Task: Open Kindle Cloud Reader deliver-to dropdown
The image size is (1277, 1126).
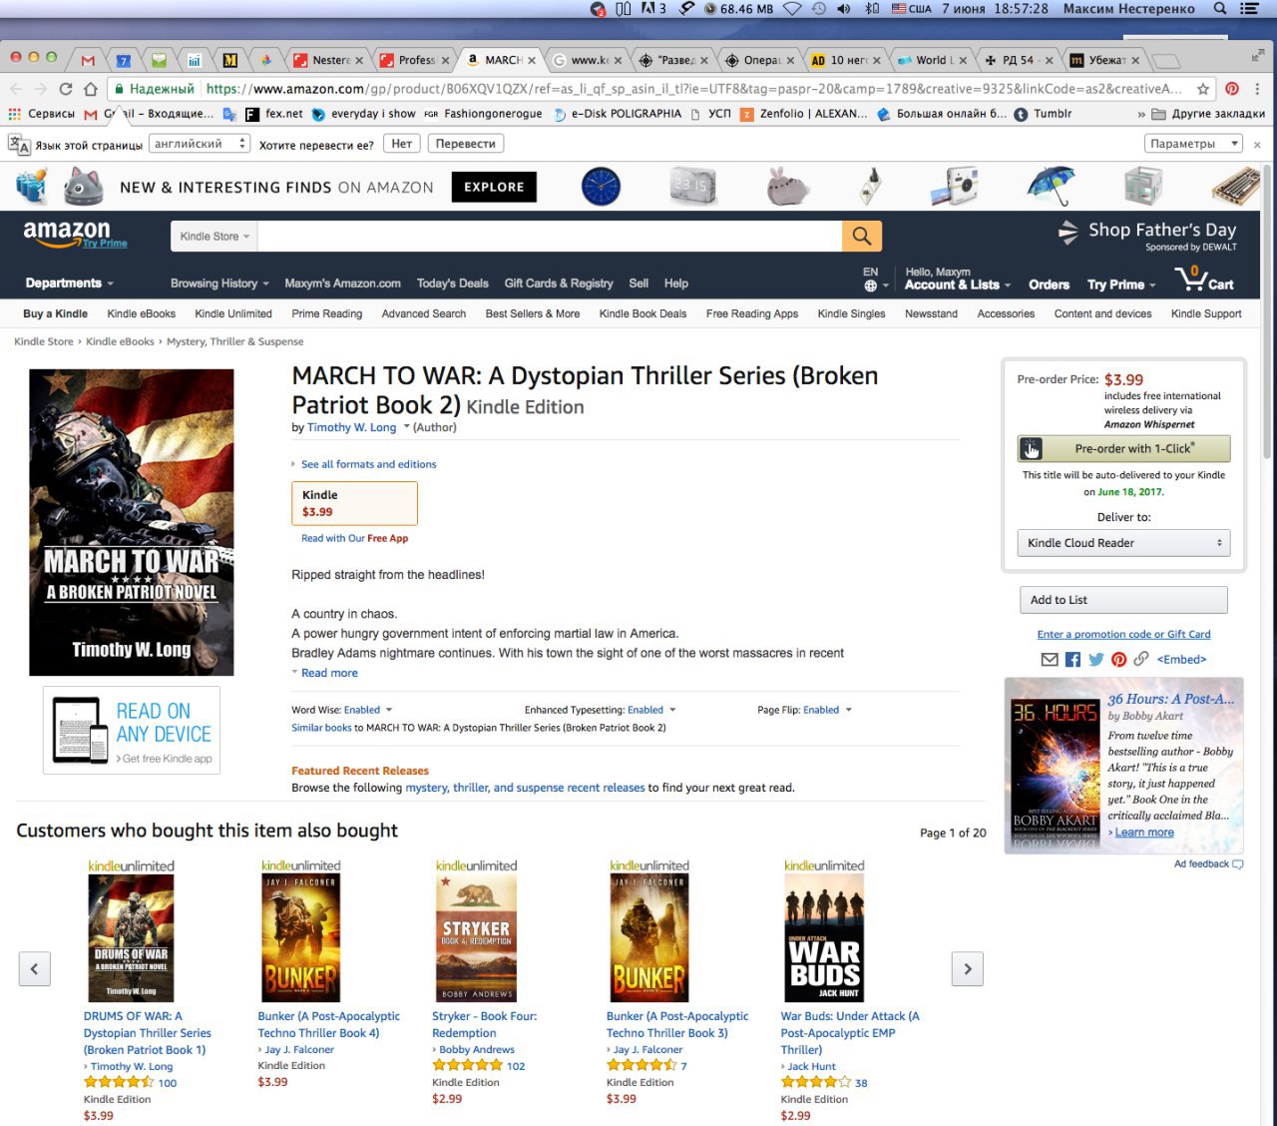Action: click(x=1123, y=543)
